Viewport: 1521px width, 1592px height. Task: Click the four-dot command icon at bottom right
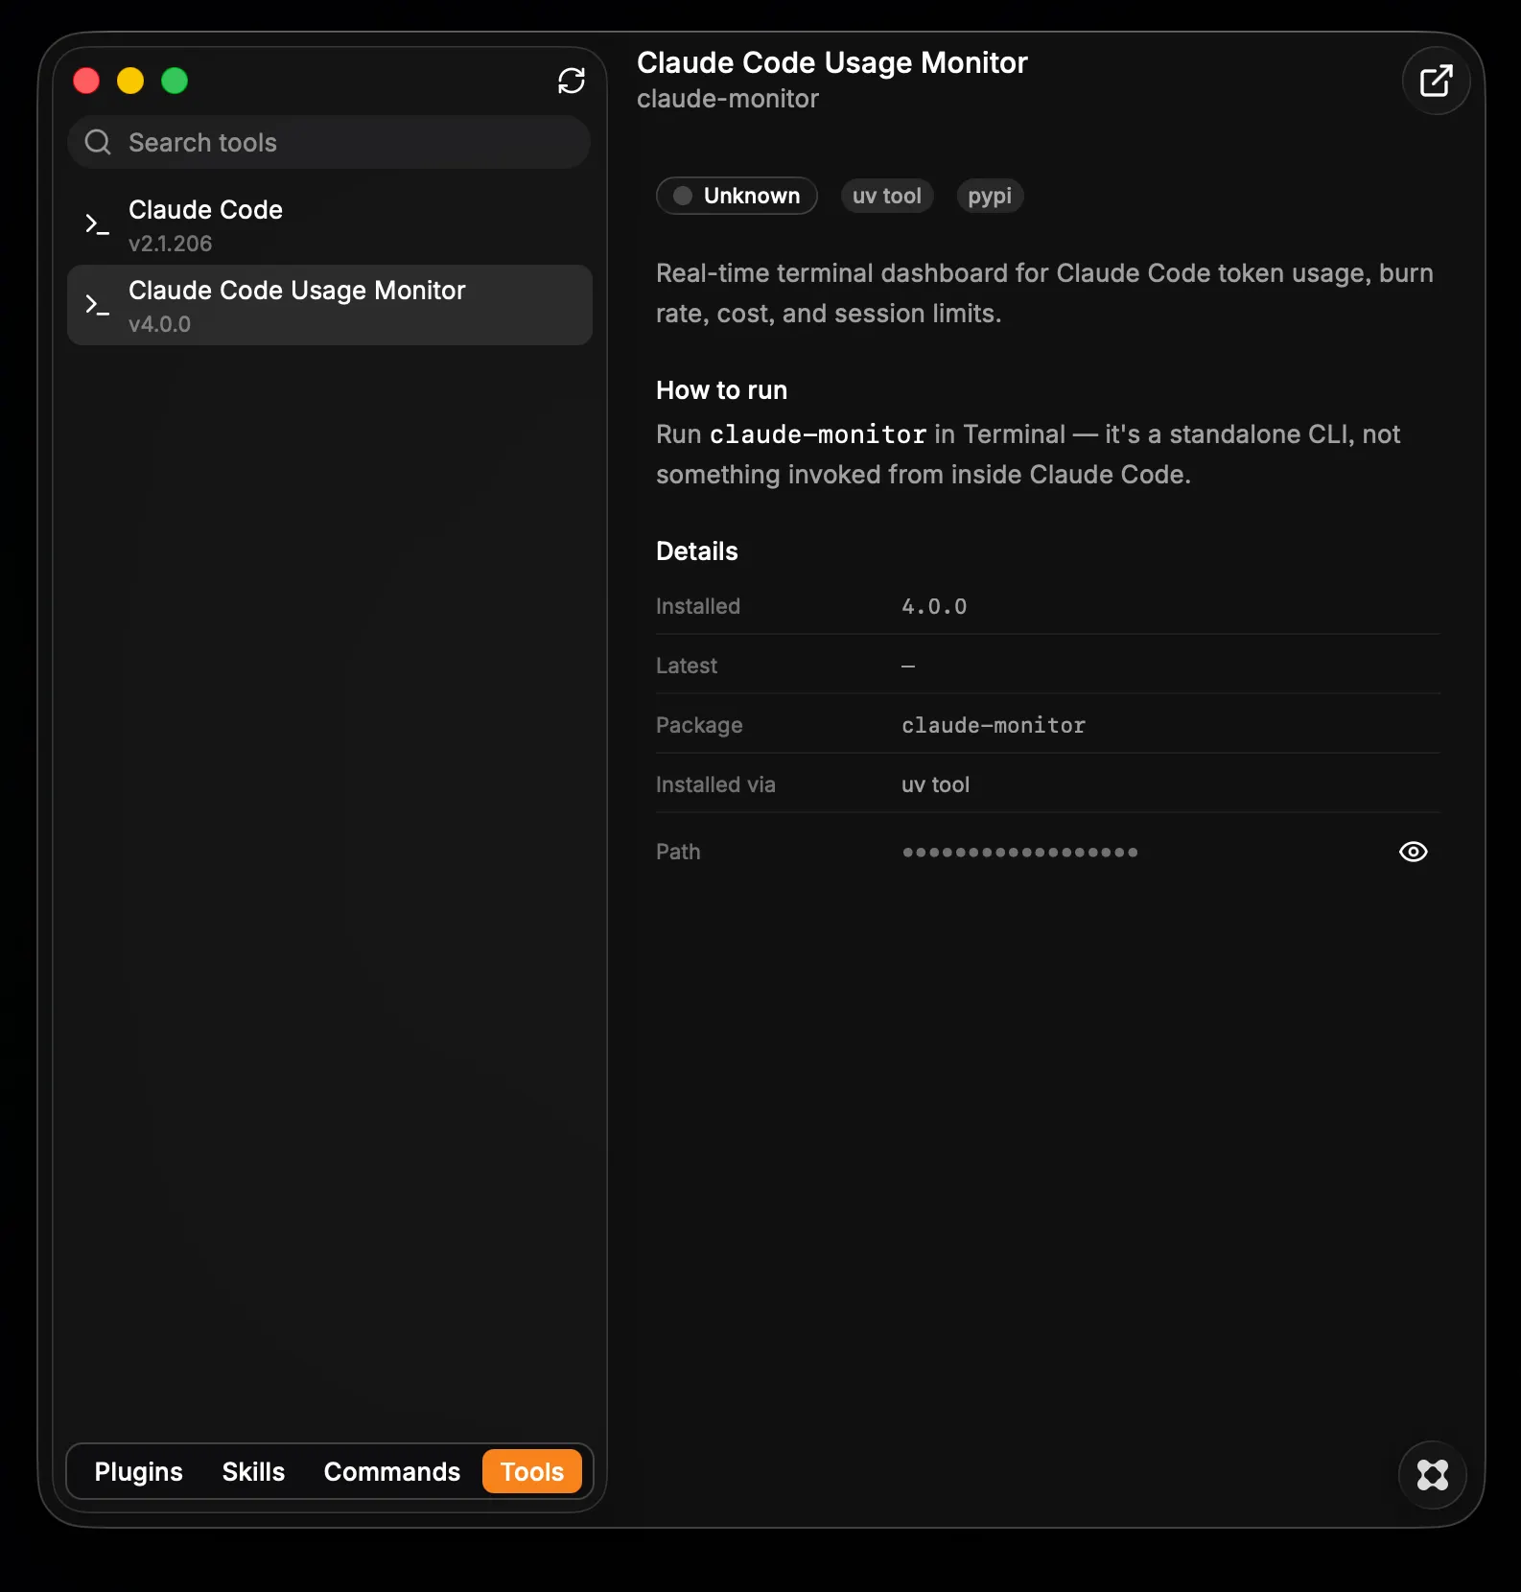pyautogui.click(x=1433, y=1474)
